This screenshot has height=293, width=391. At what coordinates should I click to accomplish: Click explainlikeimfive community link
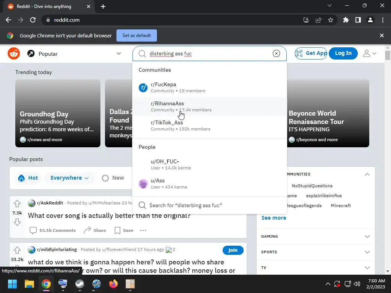point(324,196)
